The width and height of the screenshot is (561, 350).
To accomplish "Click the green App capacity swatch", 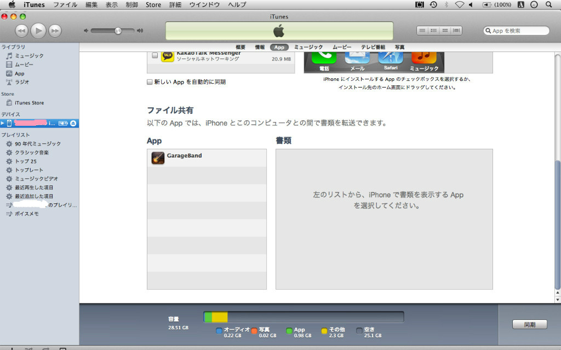I will coord(289,331).
